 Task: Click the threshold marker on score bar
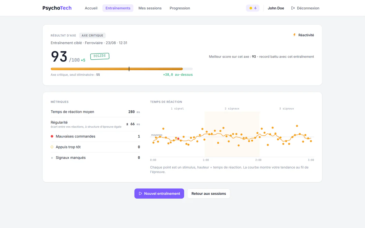pos(129,69)
